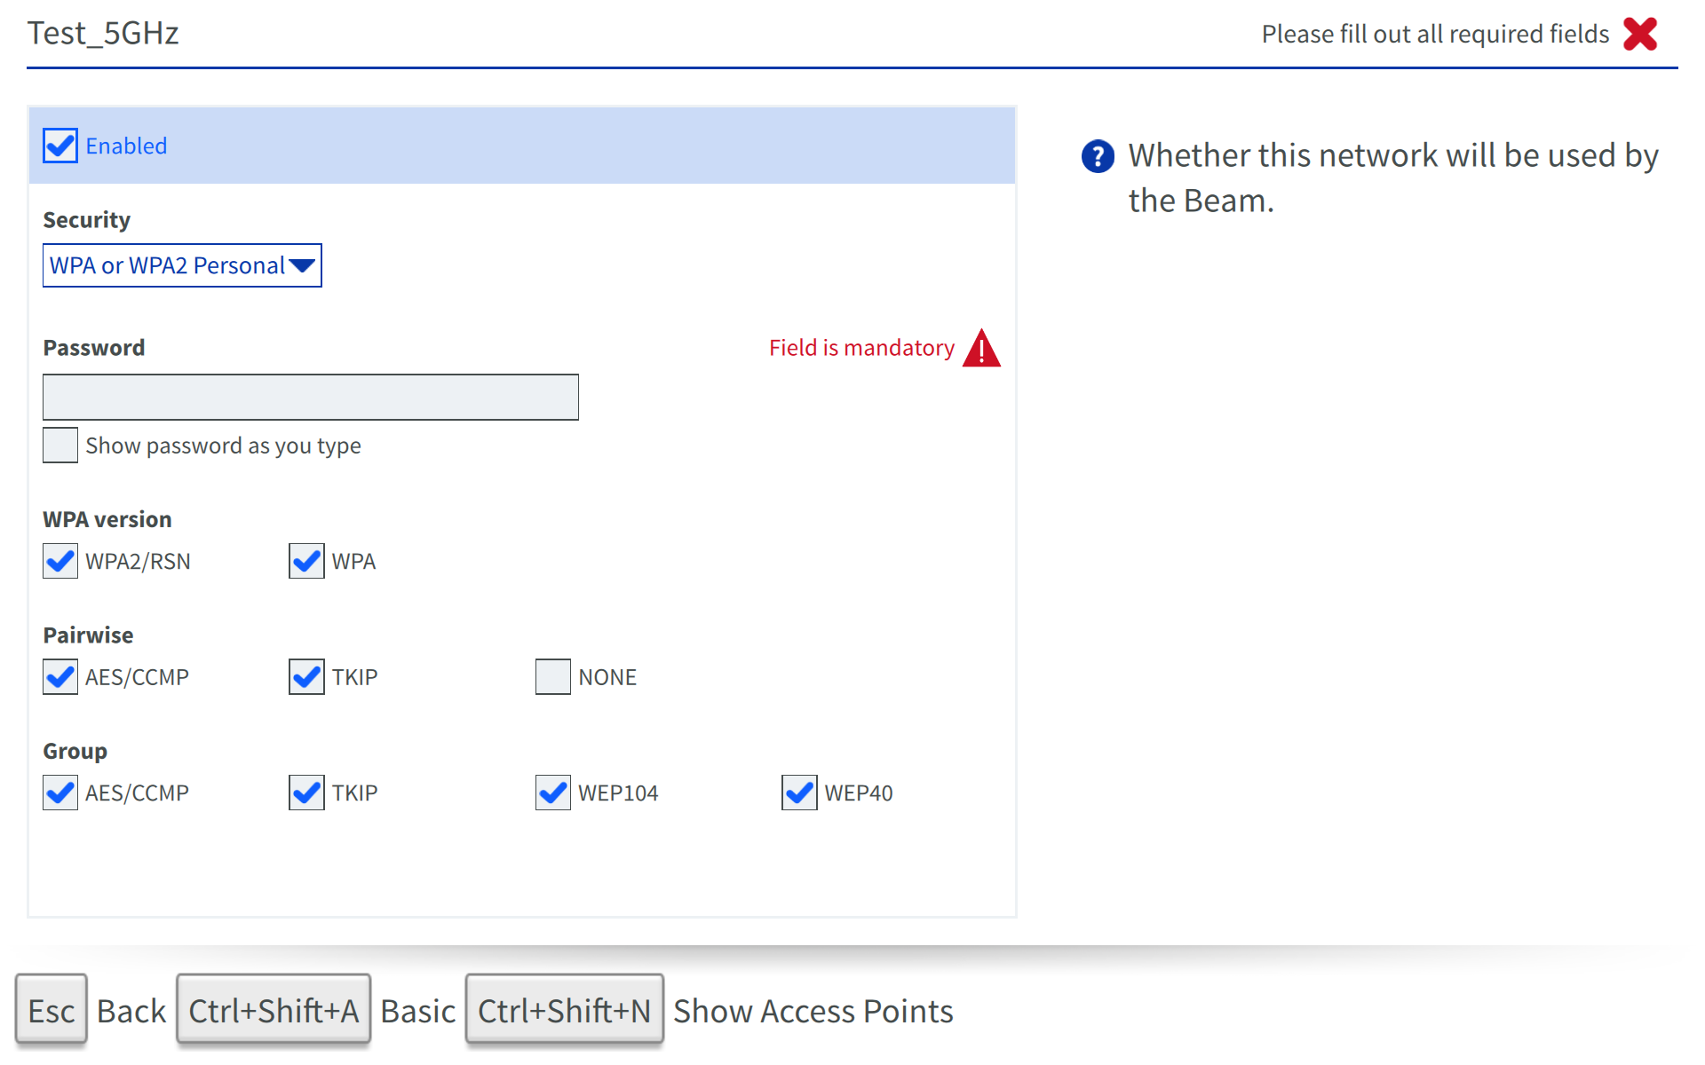Click the Password input field
The width and height of the screenshot is (1705, 1065).
(x=311, y=397)
